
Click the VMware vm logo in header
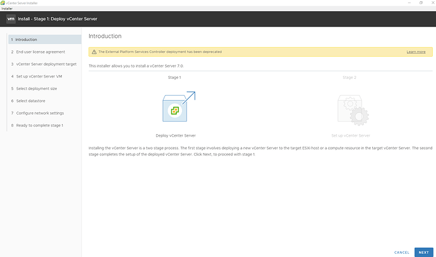pos(11,20)
